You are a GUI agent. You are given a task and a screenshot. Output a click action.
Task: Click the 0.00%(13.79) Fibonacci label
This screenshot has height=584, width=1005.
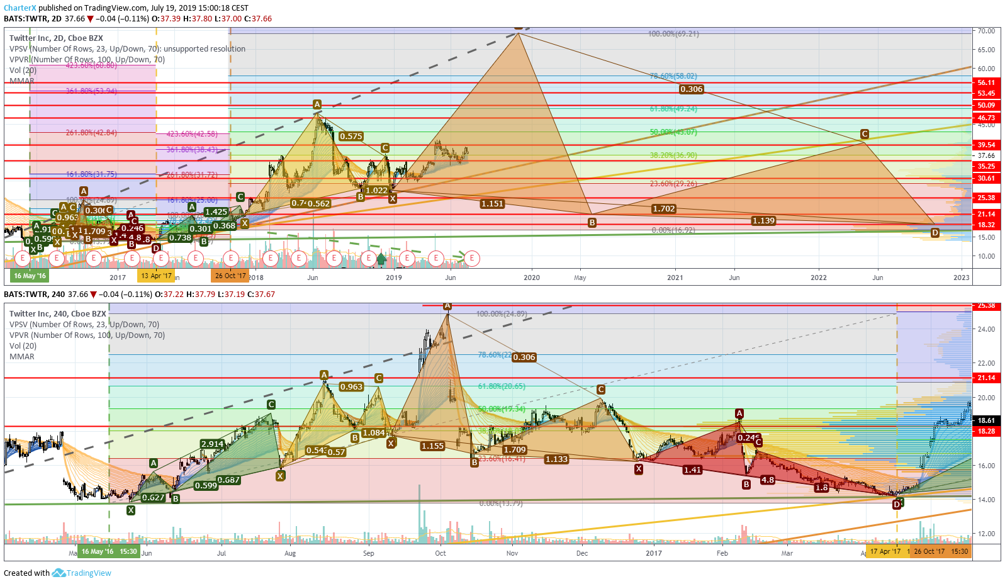coord(501,503)
